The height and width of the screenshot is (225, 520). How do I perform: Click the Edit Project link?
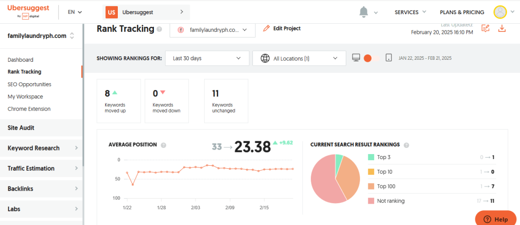[x=282, y=28]
